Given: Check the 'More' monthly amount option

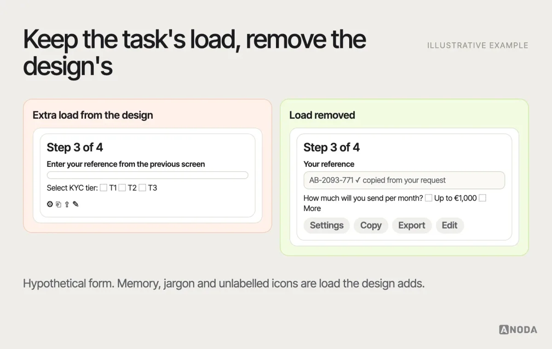Looking at the screenshot, I should (483, 198).
